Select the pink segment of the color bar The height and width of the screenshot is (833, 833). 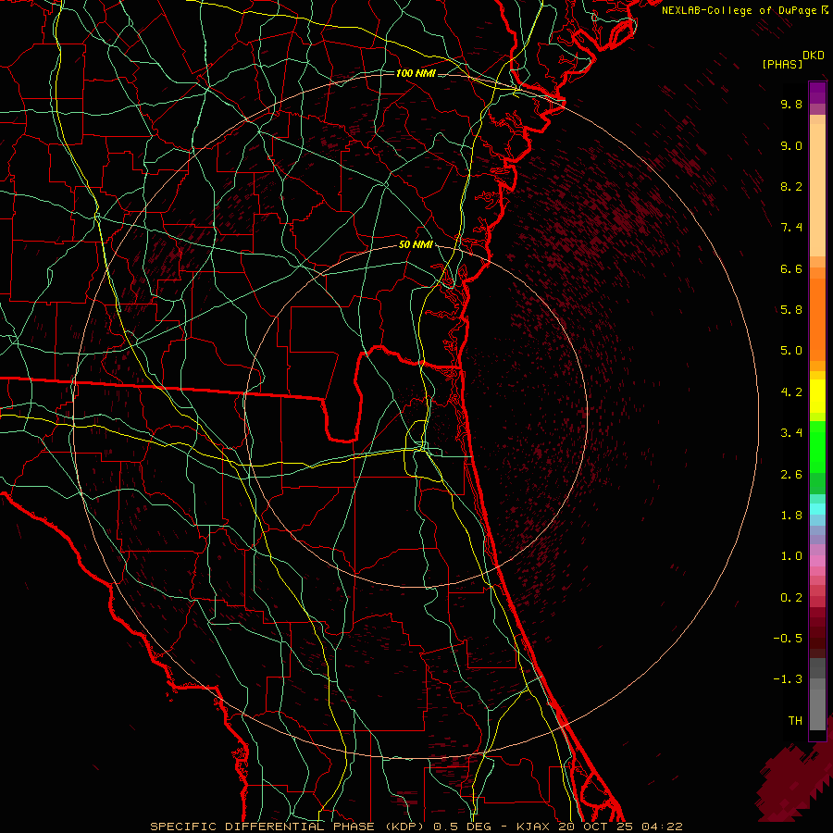817,561
